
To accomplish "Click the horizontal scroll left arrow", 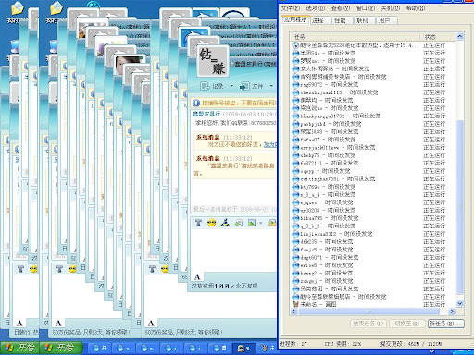I will click(x=294, y=312).
